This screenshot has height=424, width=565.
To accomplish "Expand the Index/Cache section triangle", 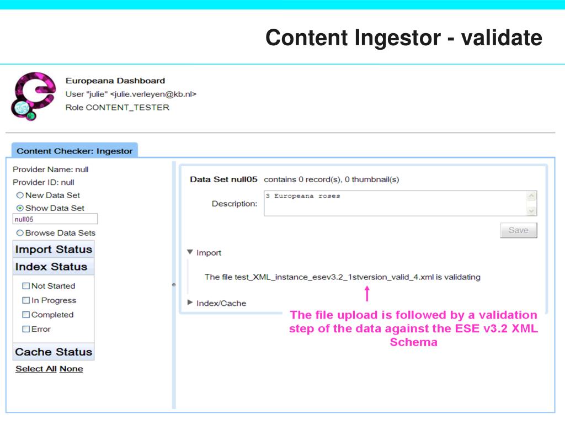I will click(190, 303).
